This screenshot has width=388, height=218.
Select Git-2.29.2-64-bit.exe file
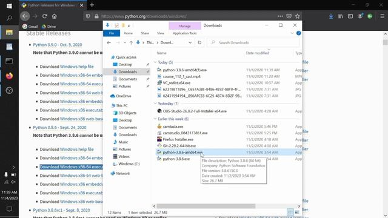(x=179, y=146)
